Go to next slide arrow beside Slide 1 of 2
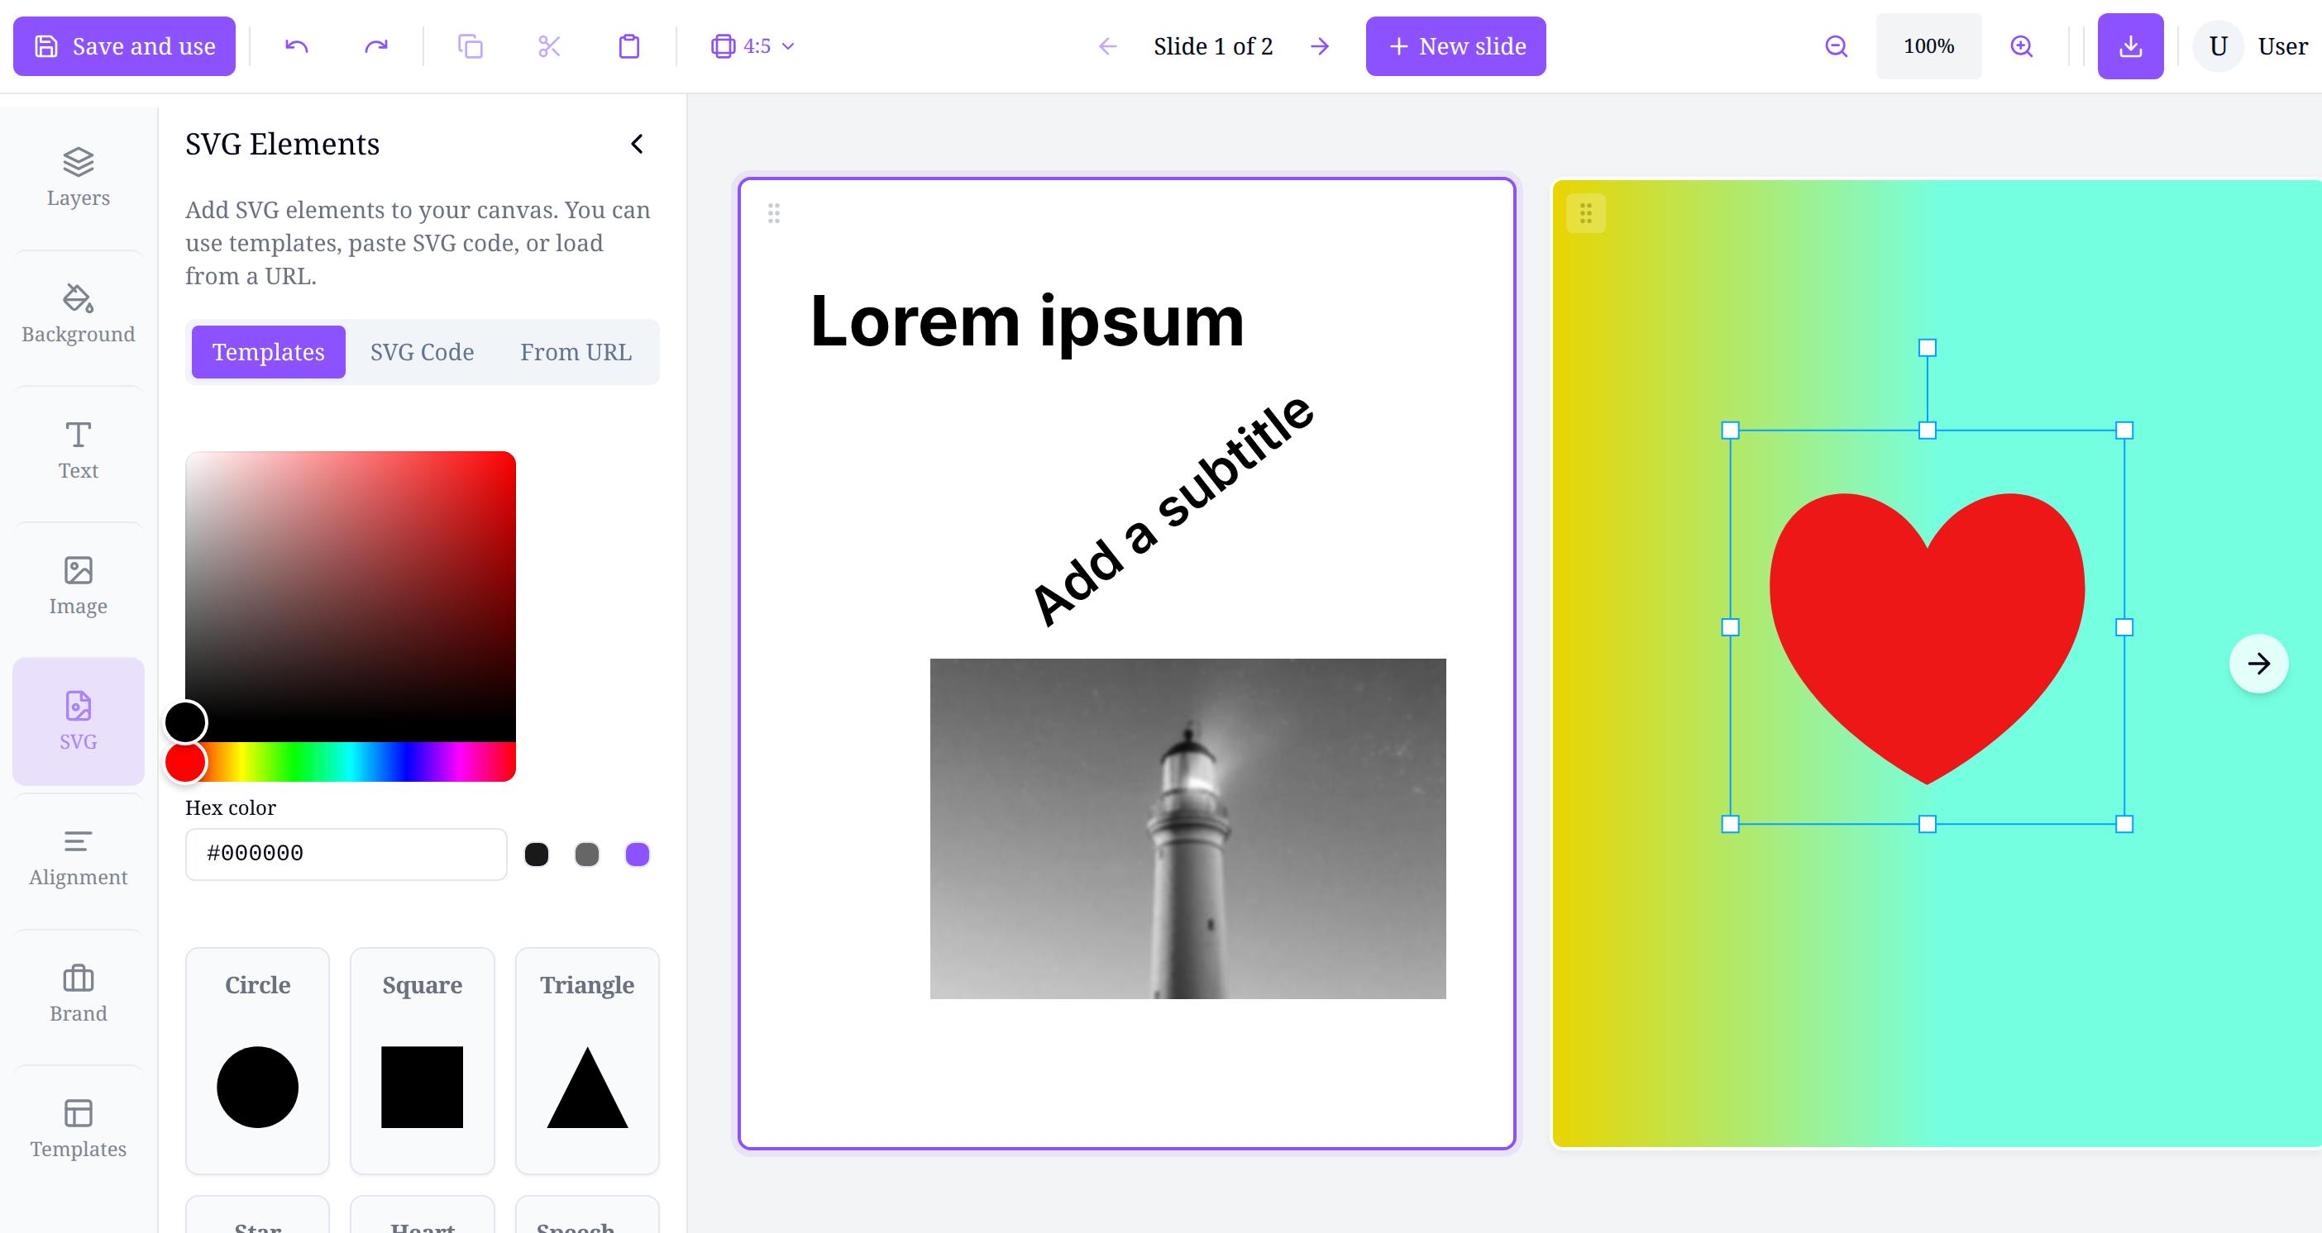This screenshot has height=1233, width=2322. pos(1320,46)
